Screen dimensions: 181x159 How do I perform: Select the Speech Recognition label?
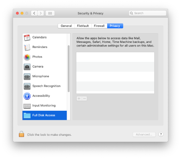[46, 86]
